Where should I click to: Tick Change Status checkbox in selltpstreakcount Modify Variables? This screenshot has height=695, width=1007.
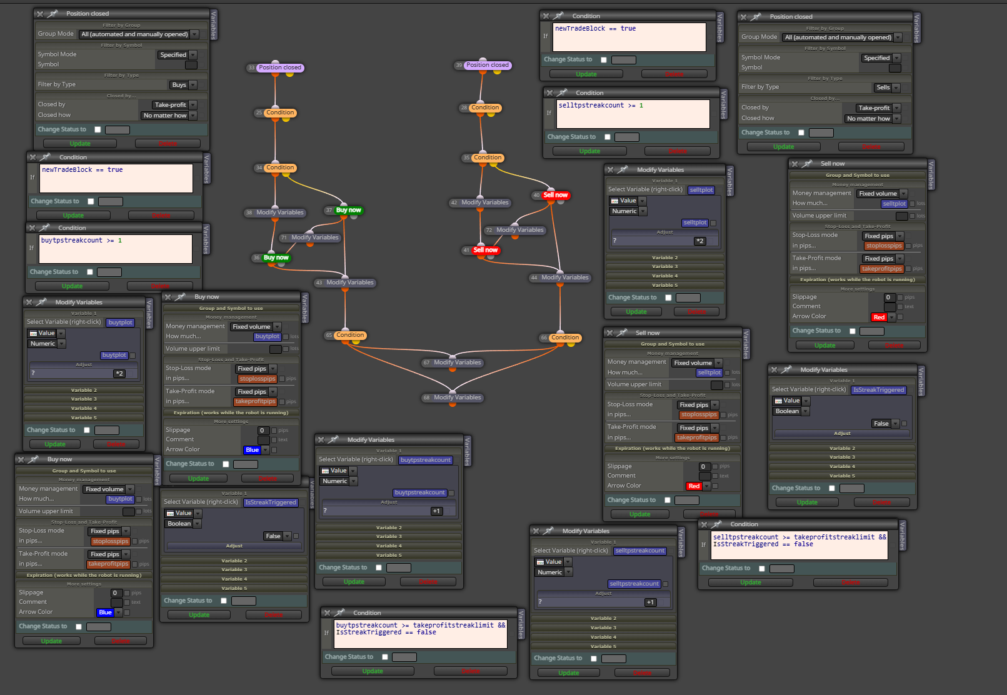coord(594,658)
